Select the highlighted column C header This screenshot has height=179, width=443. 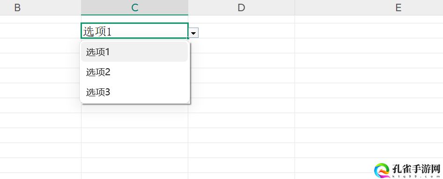135,7
